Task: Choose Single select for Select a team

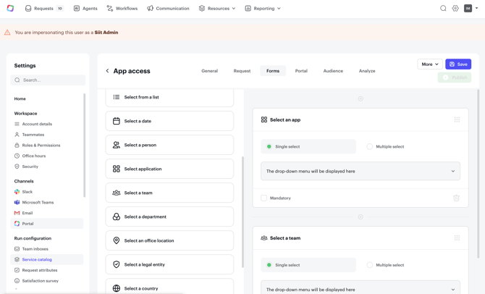Action: [269, 265]
